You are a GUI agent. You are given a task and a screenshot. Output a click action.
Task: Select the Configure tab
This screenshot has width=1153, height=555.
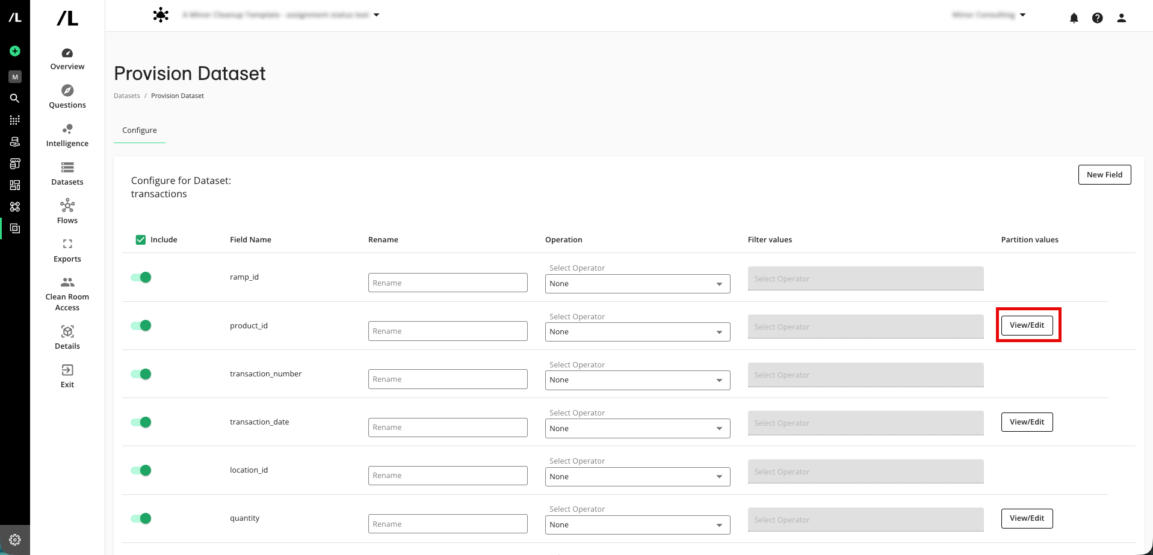click(x=140, y=130)
